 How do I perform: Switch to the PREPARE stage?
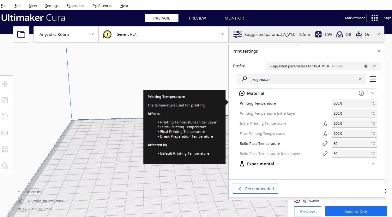tap(162, 18)
